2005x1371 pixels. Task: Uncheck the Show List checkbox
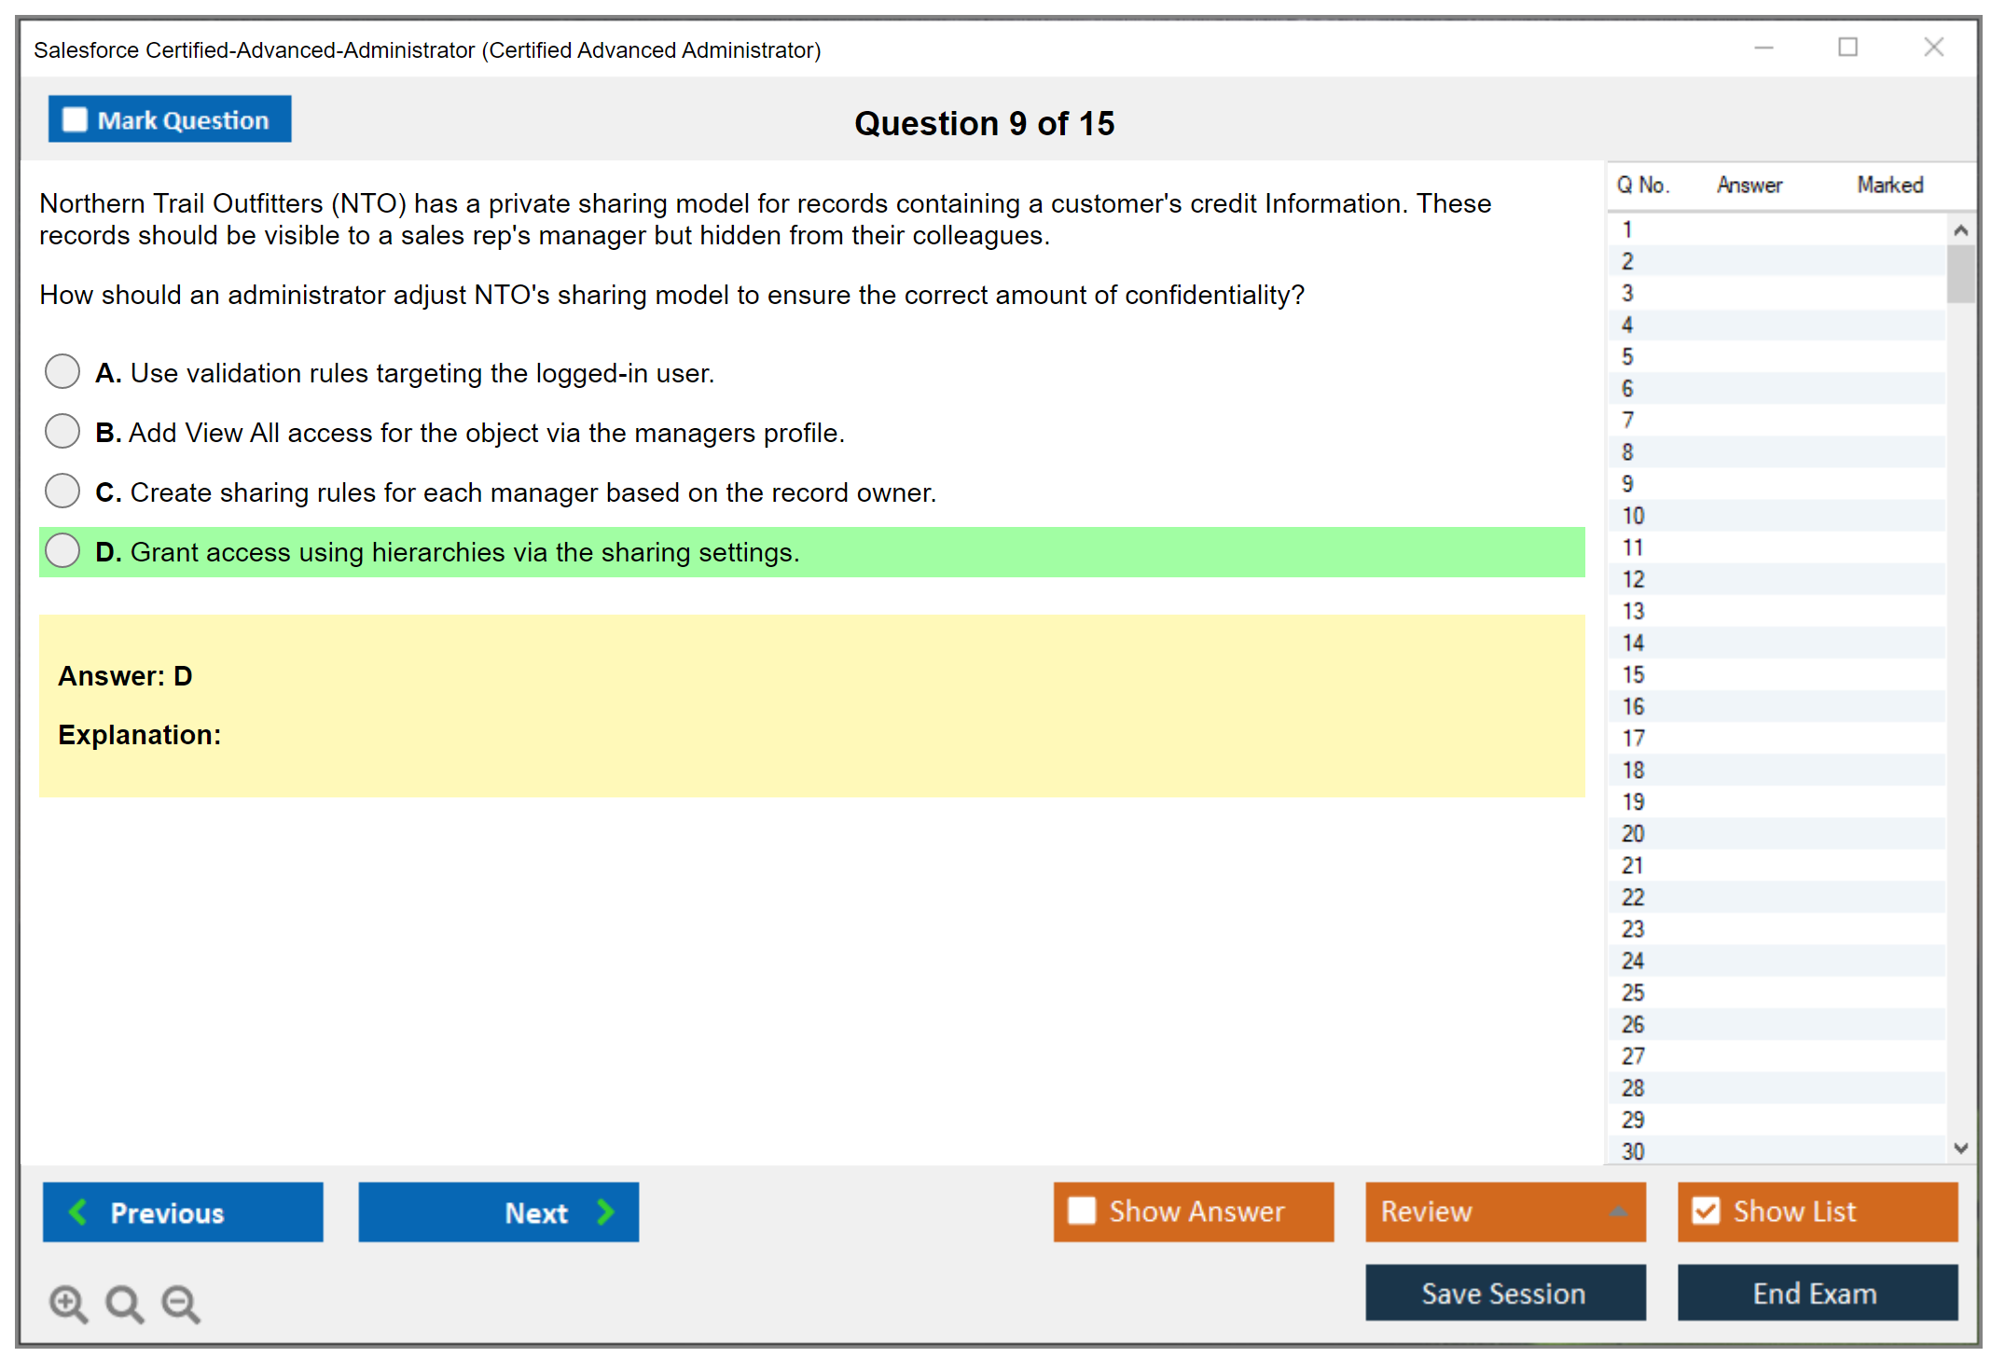[1706, 1211]
